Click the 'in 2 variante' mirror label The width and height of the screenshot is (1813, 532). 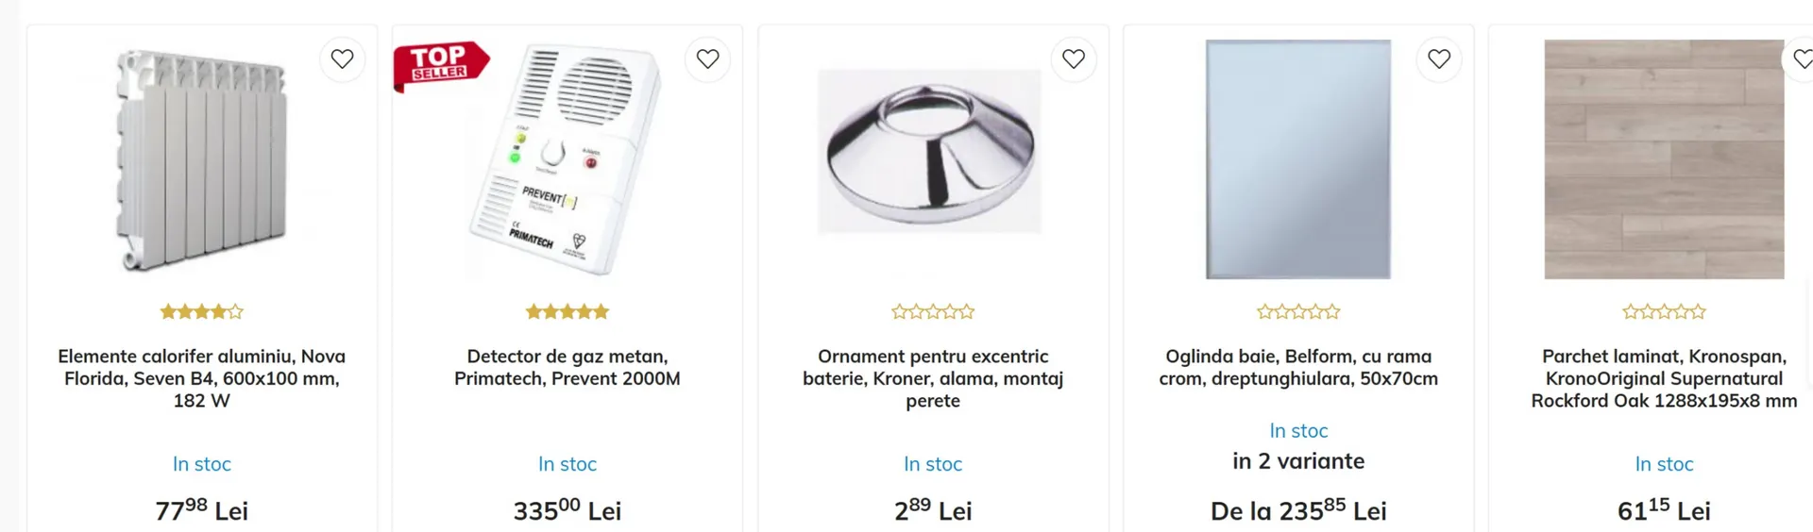point(1297,461)
